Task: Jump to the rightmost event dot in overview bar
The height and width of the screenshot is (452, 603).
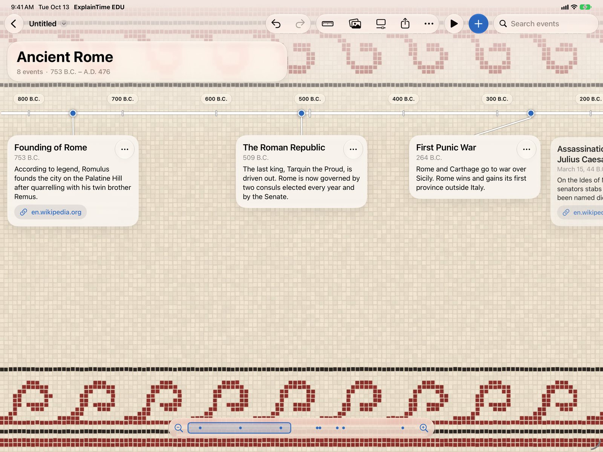Action: 403,428
